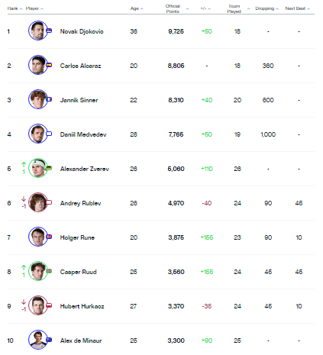Screen dimensions: 323x355
Task: Sort by Rank column arrow
Action: point(21,8)
